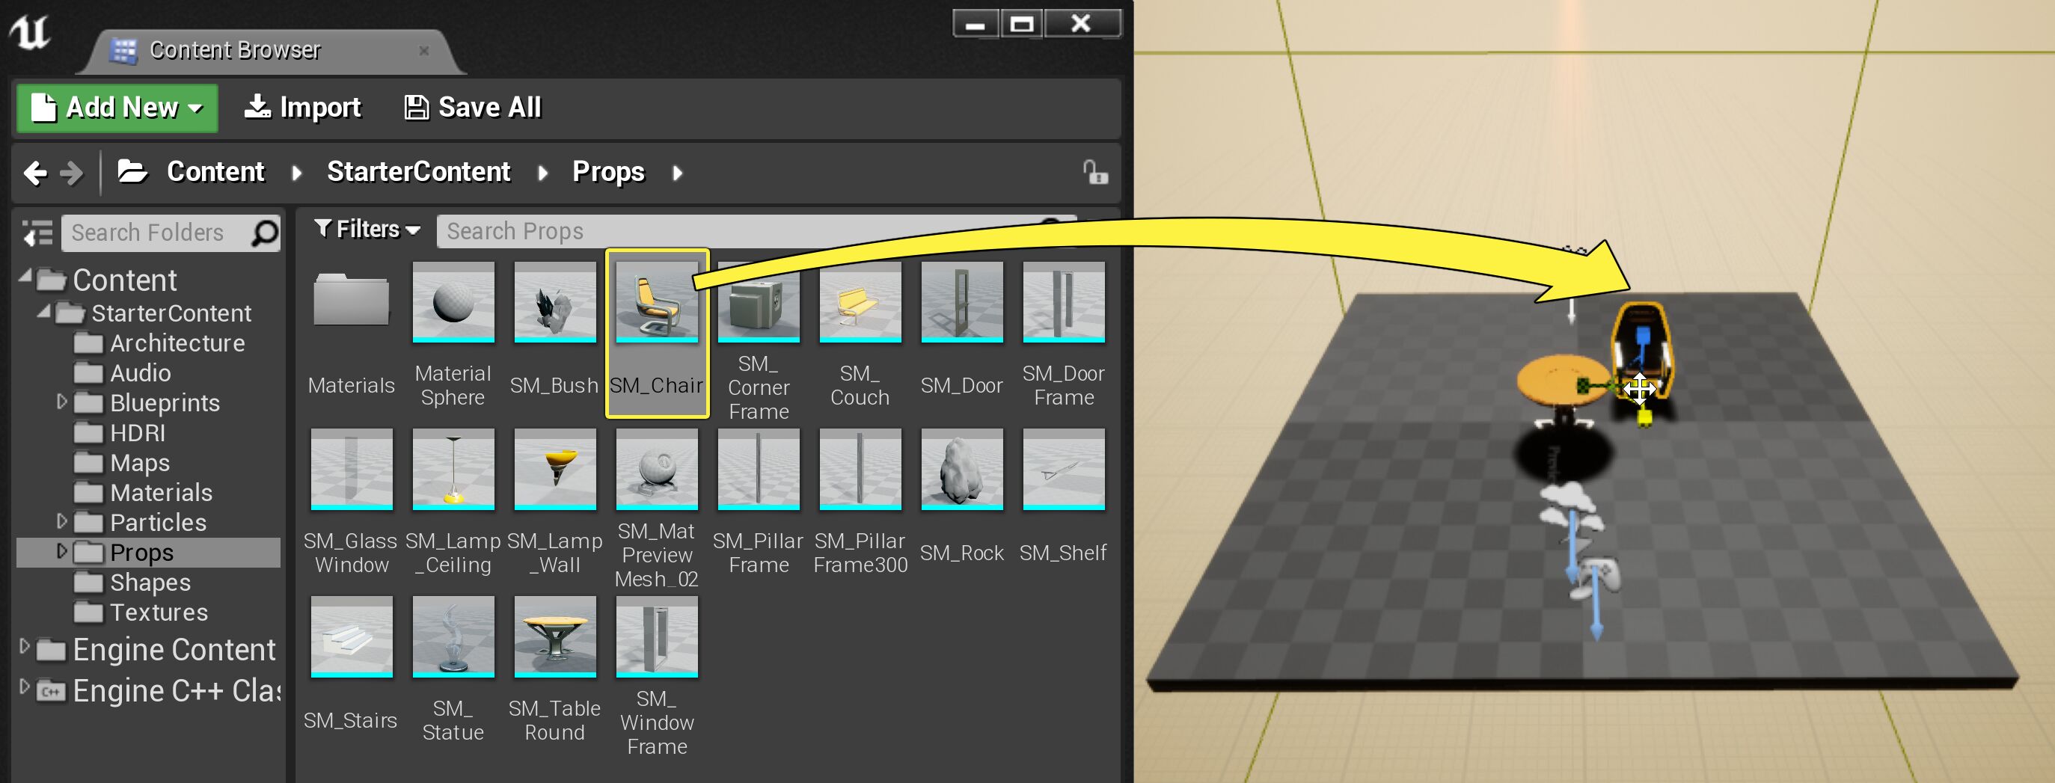Click the Unreal Engine logo icon
The width and height of the screenshot is (2055, 783).
[x=31, y=33]
